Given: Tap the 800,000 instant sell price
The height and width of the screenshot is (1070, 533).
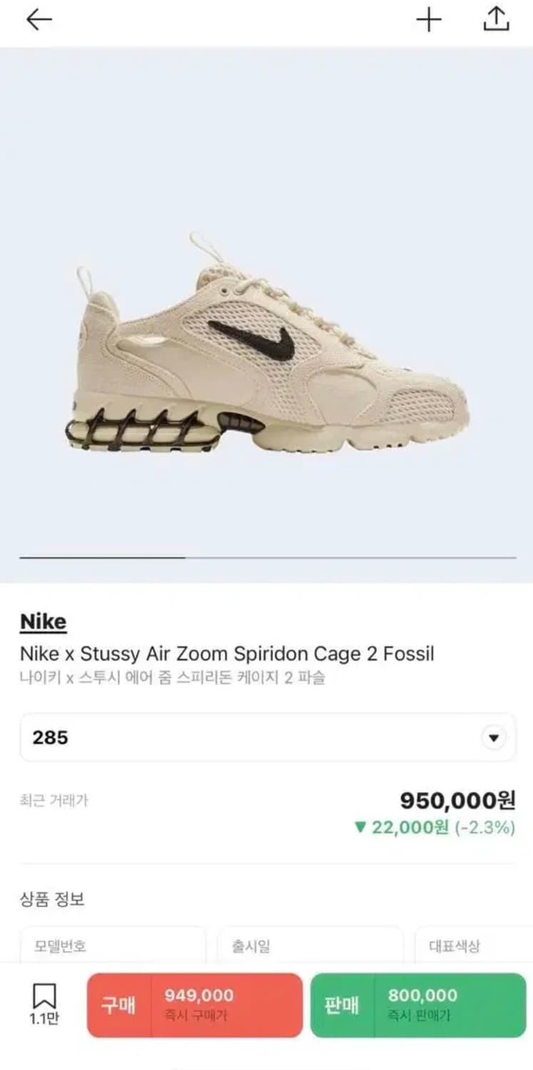Looking at the screenshot, I should (x=422, y=996).
